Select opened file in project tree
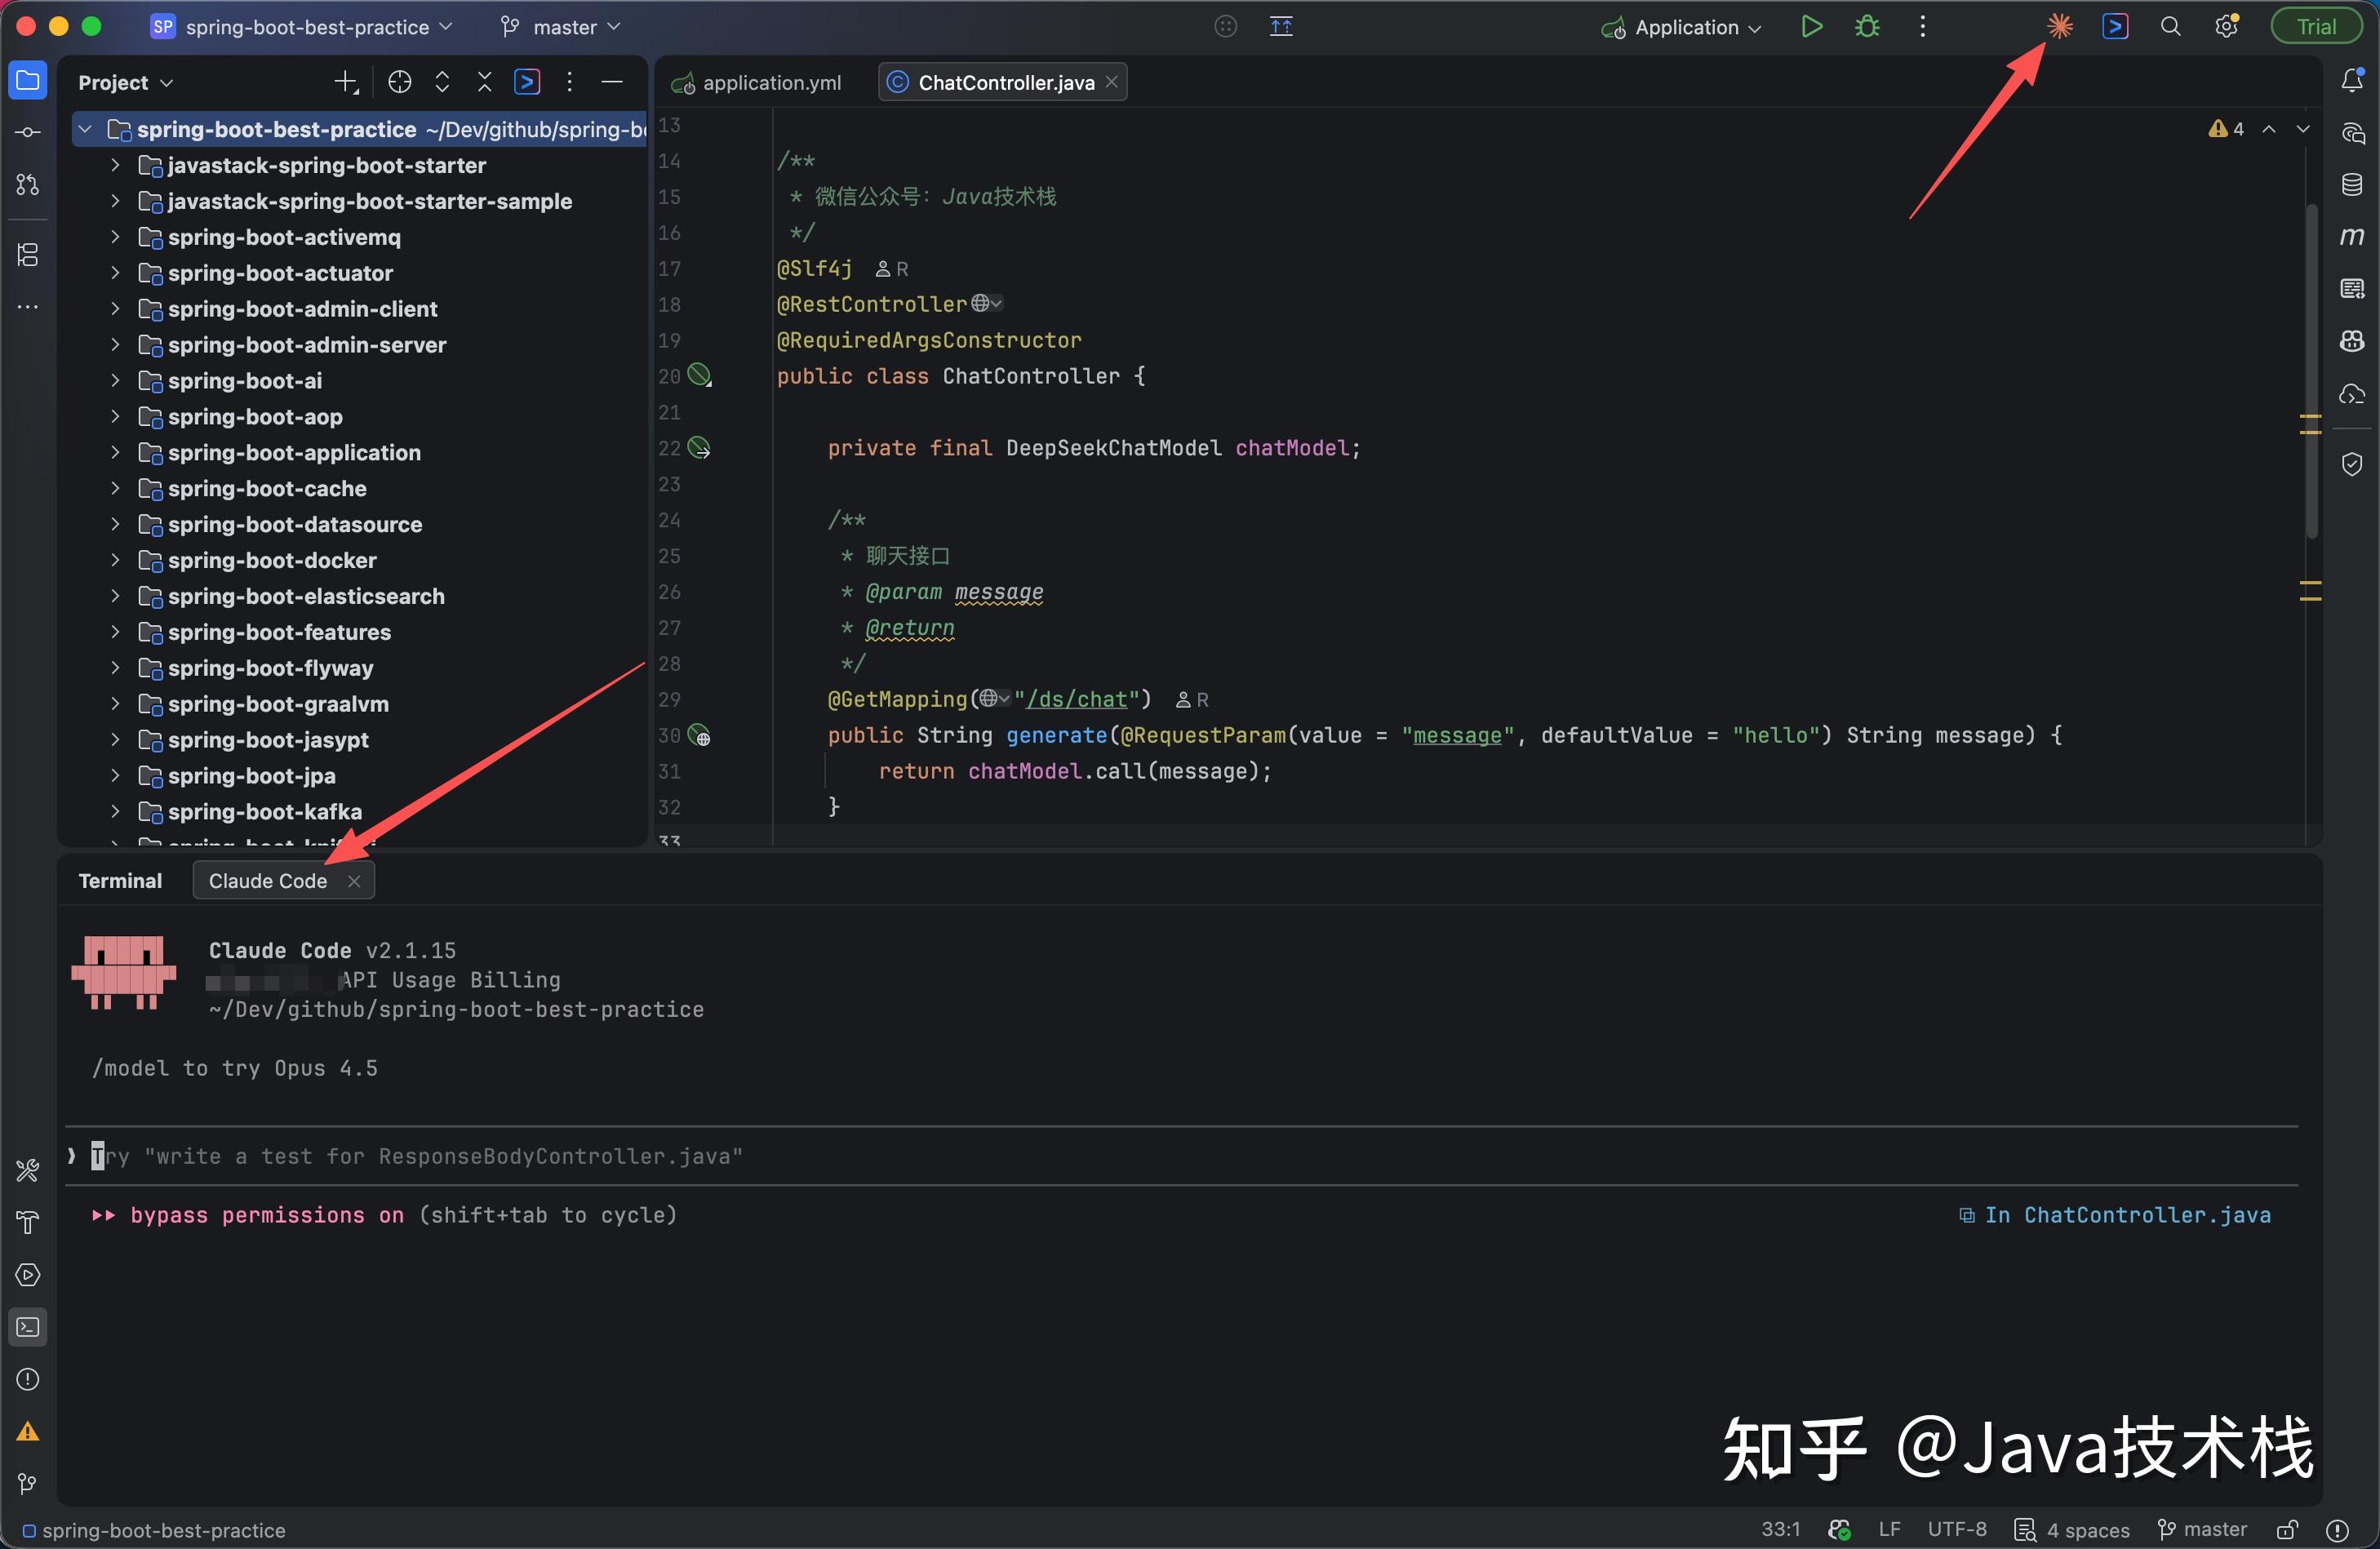Viewport: 2380px width, 1549px height. pyautogui.click(x=399, y=82)
